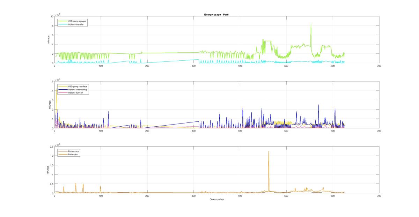Click the "10" y-axis tick on the top plot

point(52,16)
